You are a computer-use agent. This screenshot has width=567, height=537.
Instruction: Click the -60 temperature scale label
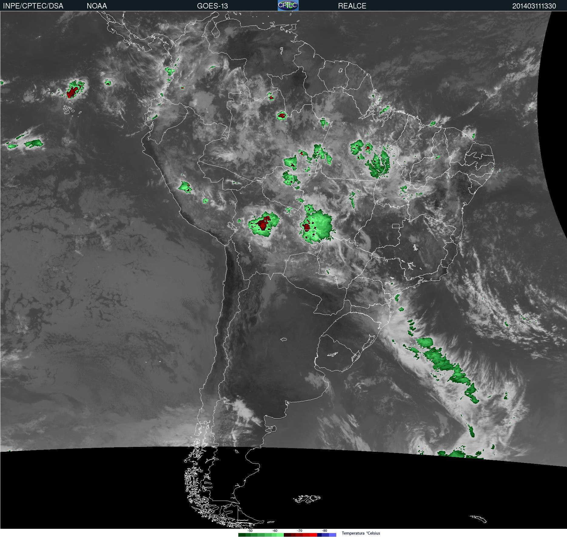[275, 531]
